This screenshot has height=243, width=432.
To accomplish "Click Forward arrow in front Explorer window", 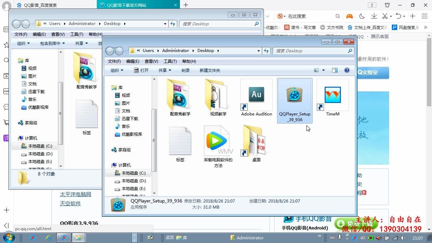I will (x=119, y=51).
